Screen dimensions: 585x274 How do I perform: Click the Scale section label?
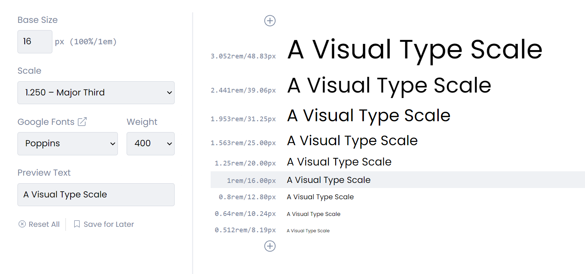pos(29,71)
